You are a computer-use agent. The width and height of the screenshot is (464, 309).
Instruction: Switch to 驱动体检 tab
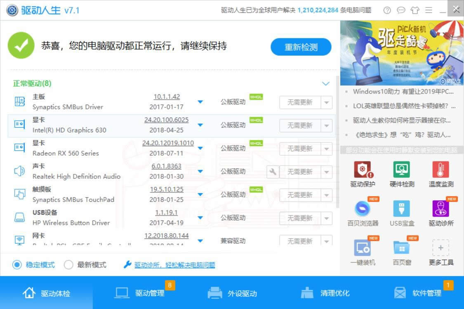coord(46,293)
